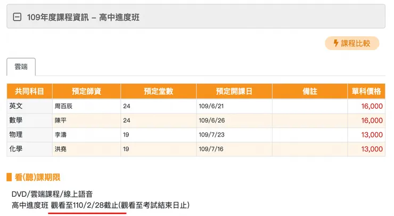
Task: Click teacher name 周百辰
Action: [63, 106]
